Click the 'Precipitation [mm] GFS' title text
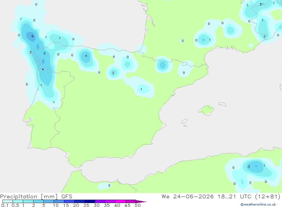 tap(36, 197)
